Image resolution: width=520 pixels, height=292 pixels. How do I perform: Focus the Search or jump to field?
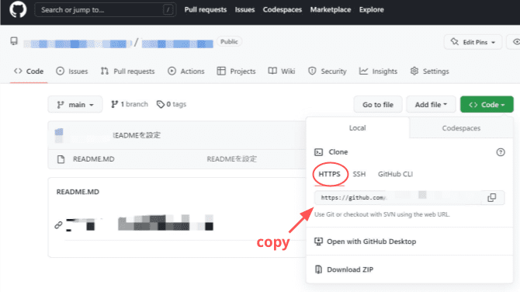[x=105, y=10]
